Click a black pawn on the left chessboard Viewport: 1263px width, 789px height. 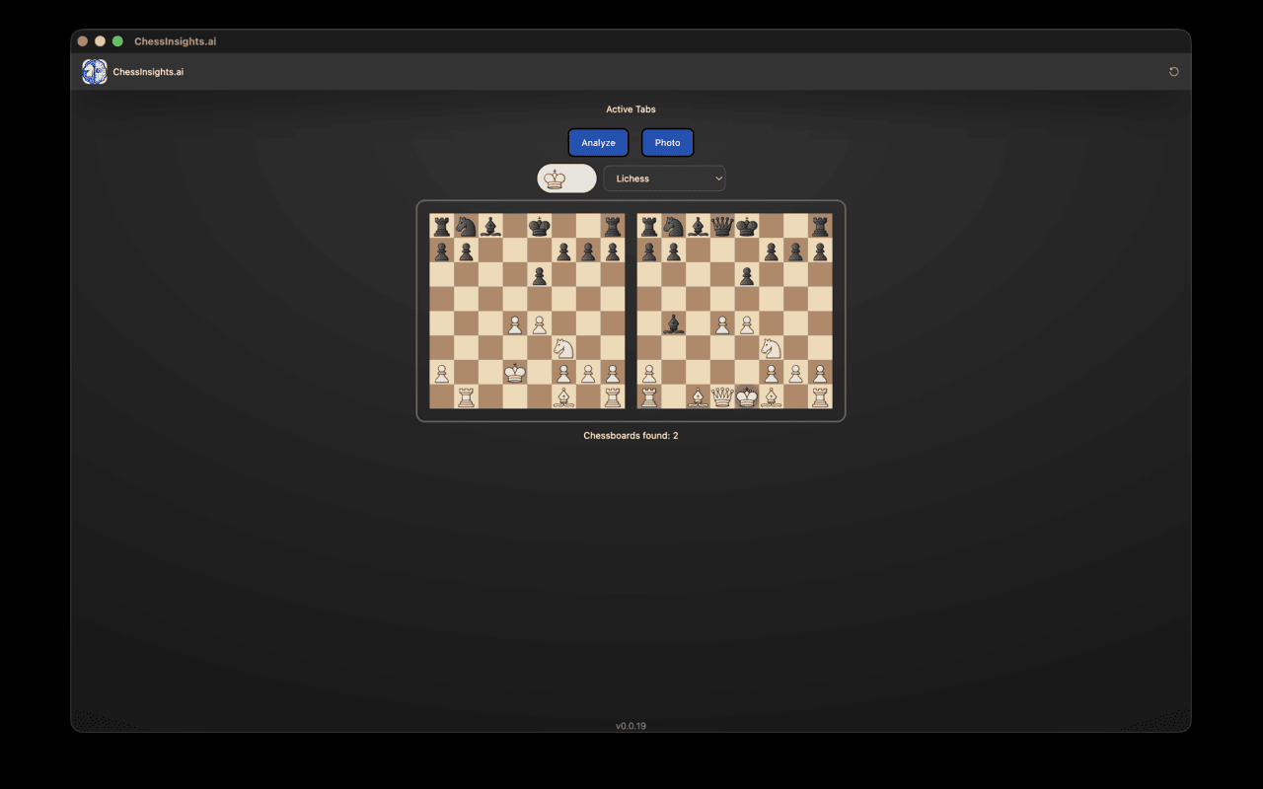coord(442,251)
